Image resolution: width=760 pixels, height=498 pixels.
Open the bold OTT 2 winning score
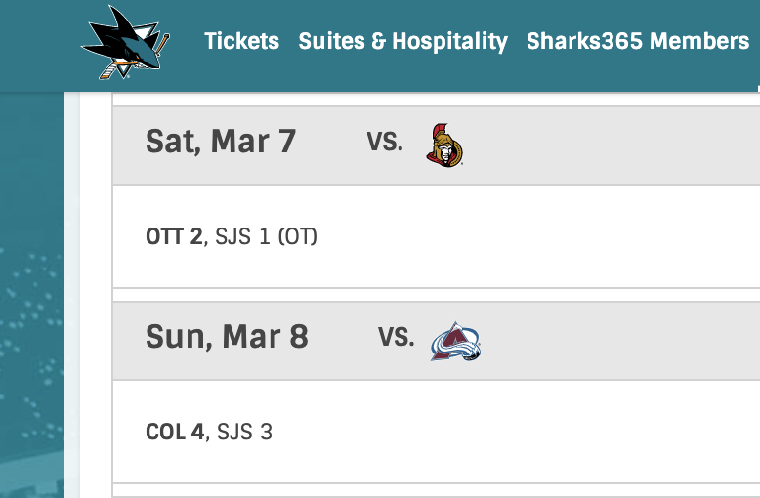[x=174, y=237]
